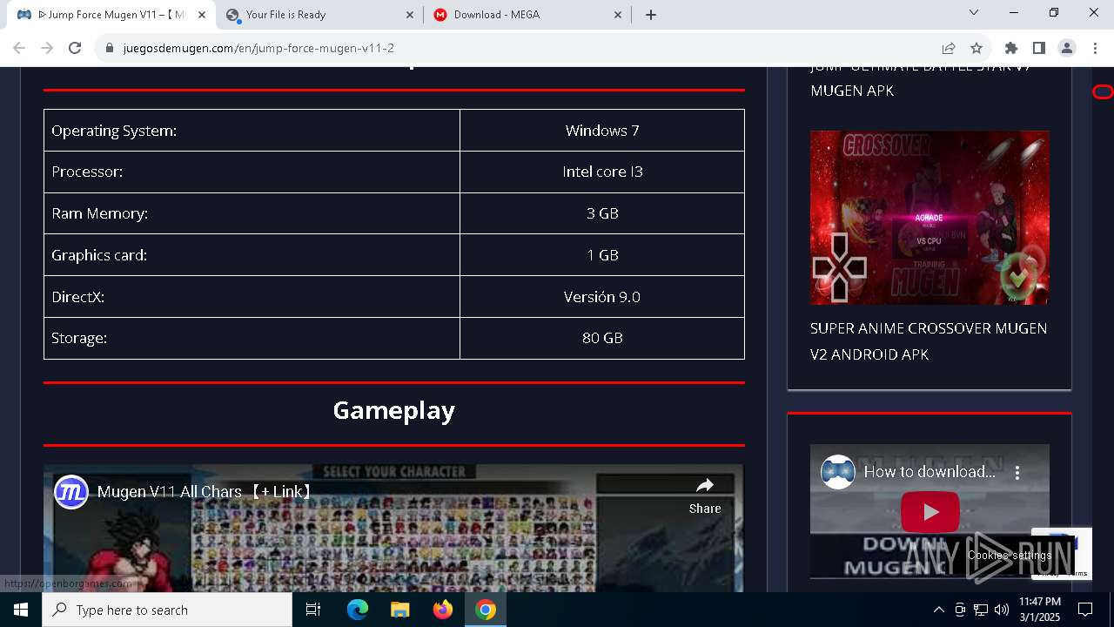The width and height of the screenshot is (1114, 627).
Task: Open the Chrome profile avatar
Action: 1067,48
